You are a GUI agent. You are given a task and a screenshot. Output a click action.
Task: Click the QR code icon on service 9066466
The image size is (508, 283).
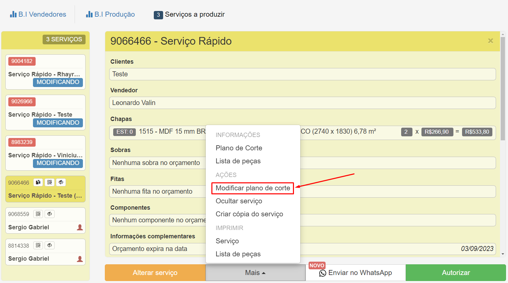pyautogui.click(x=50, y=182)
